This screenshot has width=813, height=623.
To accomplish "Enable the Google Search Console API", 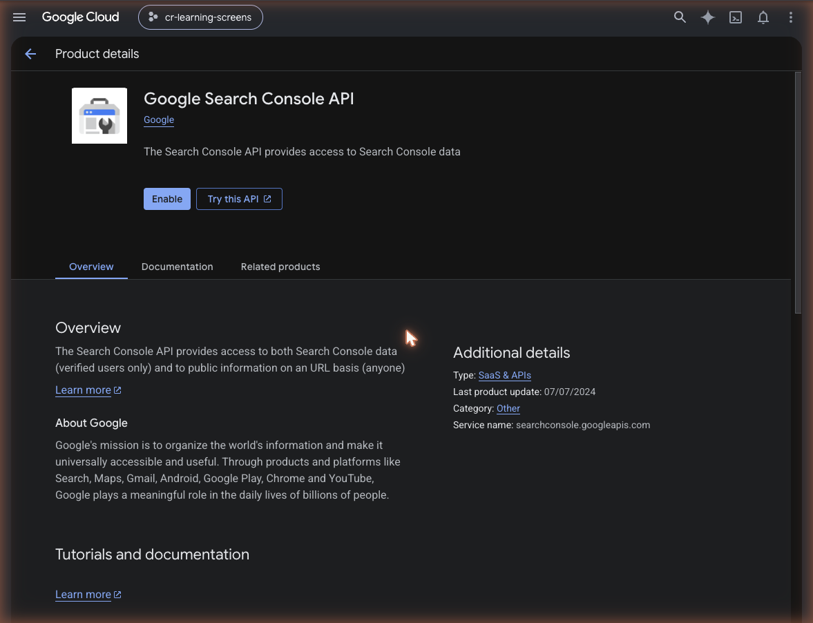I will click(x=167, y=199).
